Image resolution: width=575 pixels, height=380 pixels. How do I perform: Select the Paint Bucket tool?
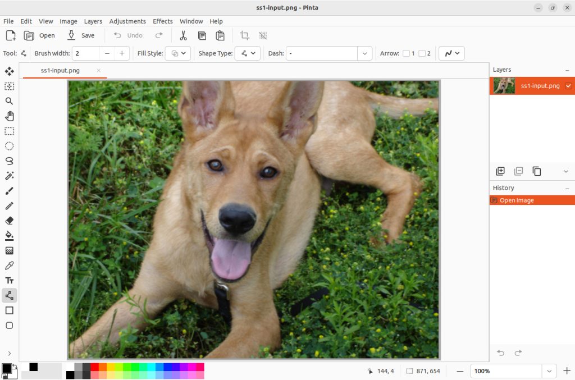(x=9, y=236)
